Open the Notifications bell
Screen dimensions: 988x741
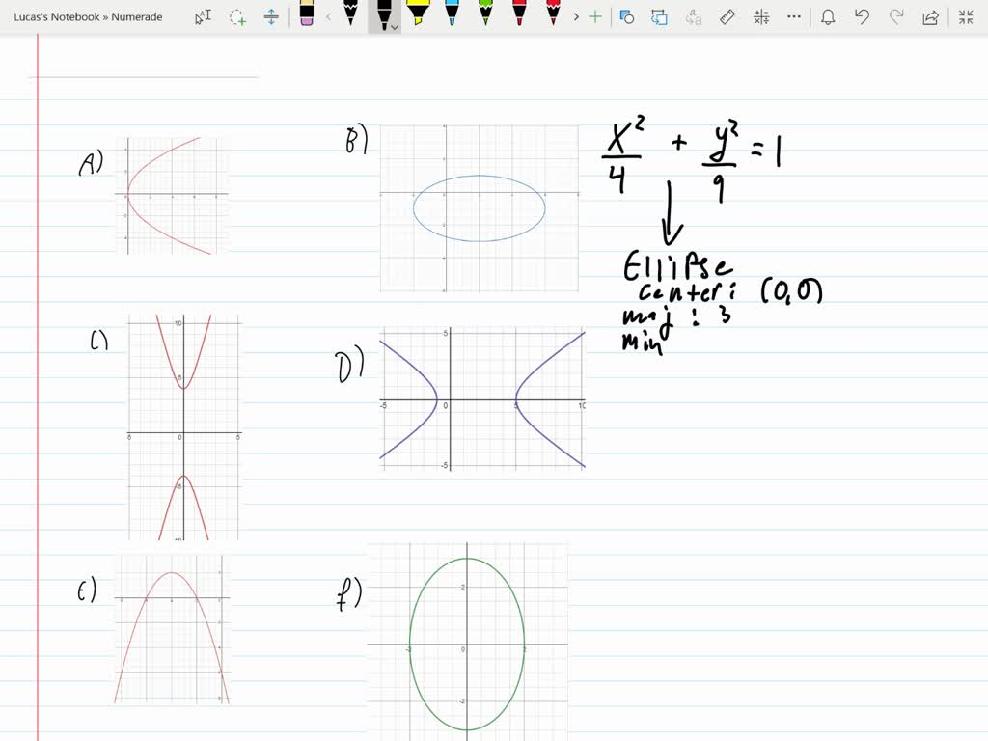pos(830,16)
